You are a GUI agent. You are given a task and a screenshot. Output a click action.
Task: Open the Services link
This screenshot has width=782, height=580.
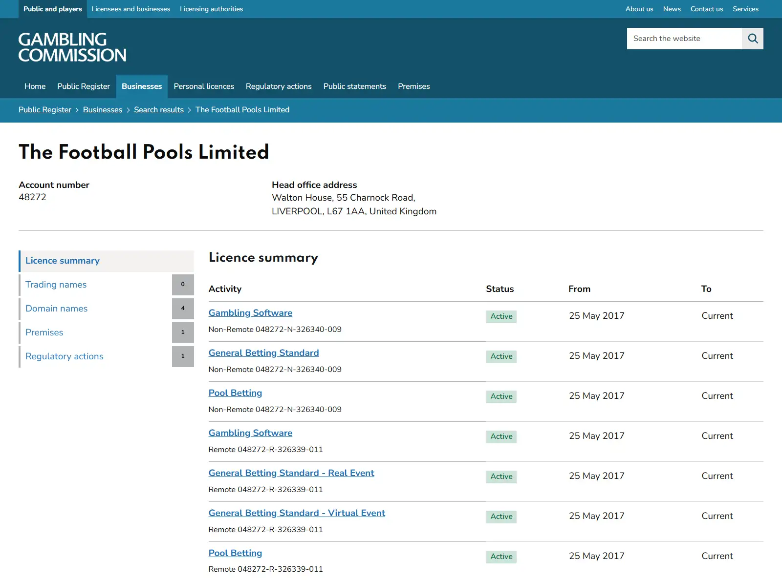coord(745,9)
